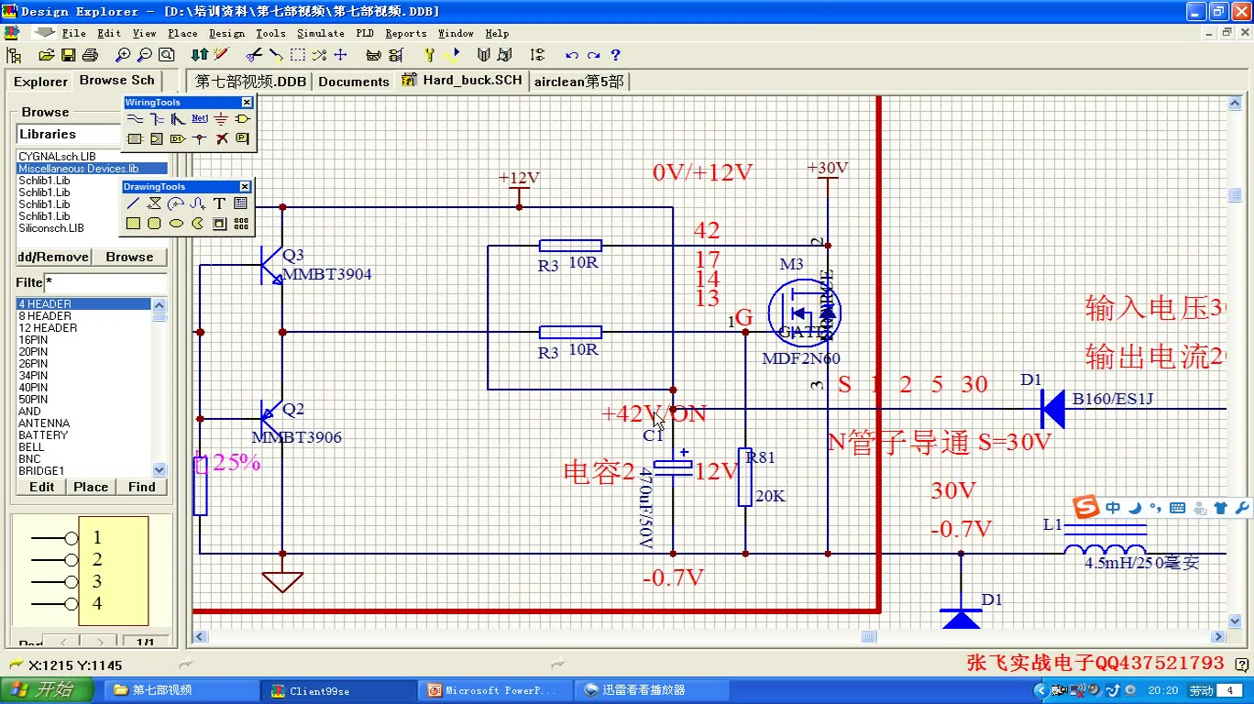Open the Simulate menu
The image size is (1254, 704).
pos(321,33)
